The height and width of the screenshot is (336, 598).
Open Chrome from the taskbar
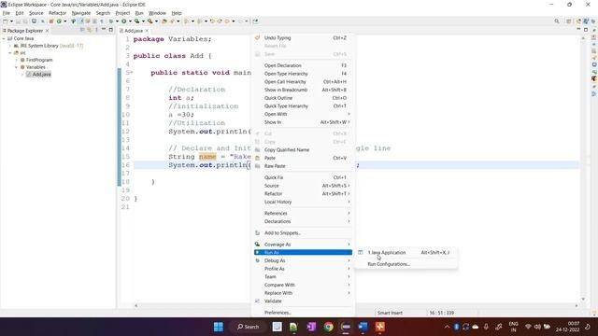point(328,327)
